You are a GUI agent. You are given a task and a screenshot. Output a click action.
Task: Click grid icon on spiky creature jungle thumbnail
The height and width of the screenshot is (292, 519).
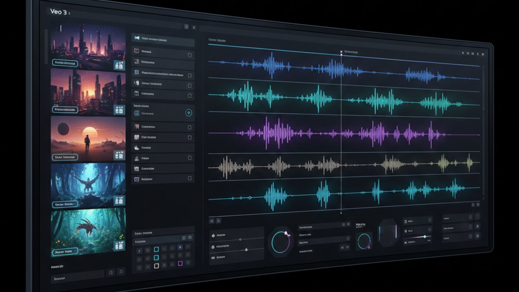point(119,246)
